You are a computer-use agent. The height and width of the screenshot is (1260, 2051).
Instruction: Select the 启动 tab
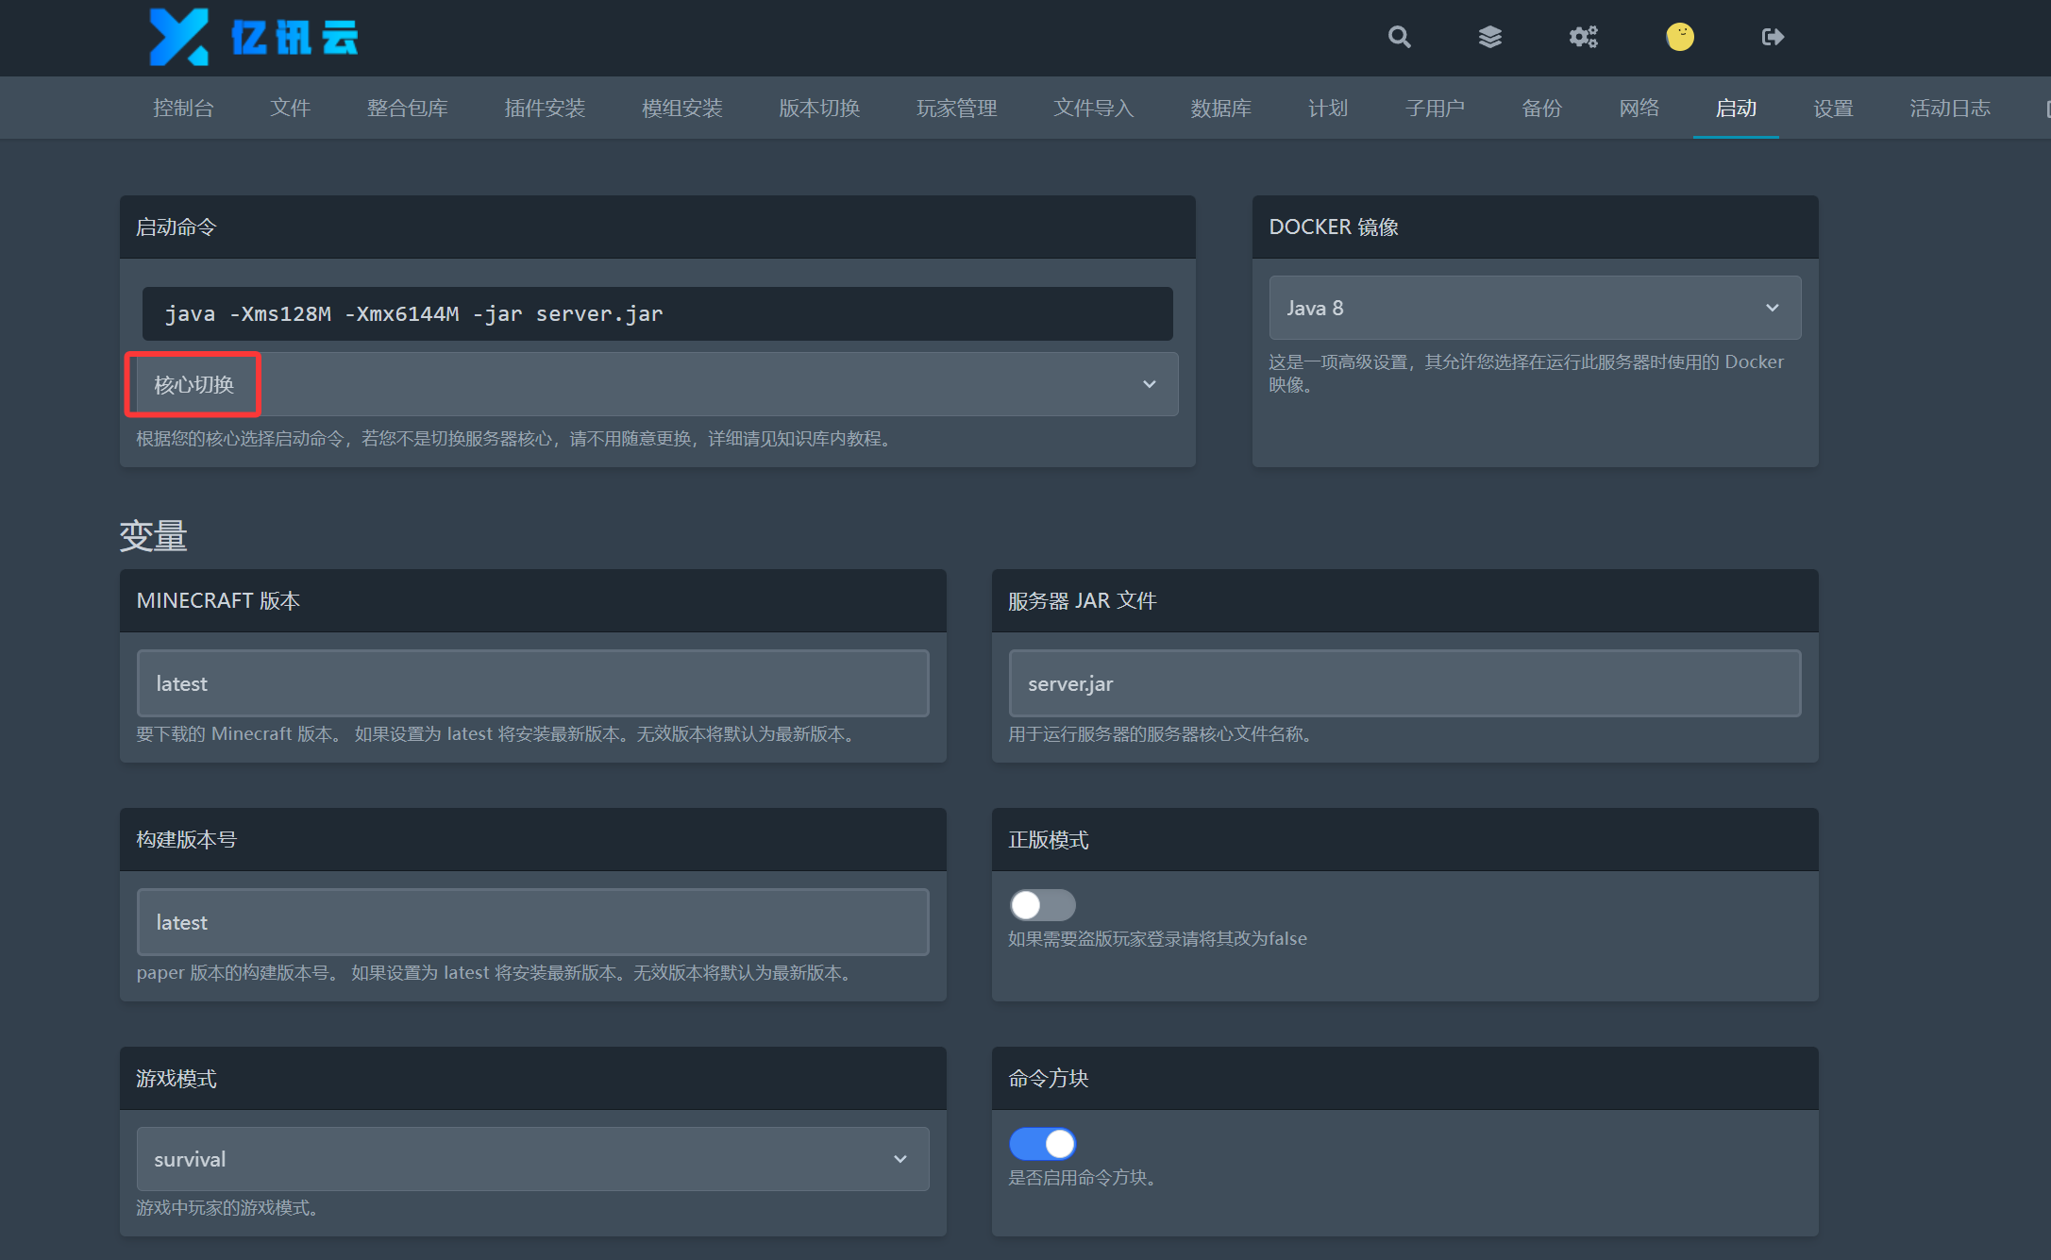coord(1736,109)
